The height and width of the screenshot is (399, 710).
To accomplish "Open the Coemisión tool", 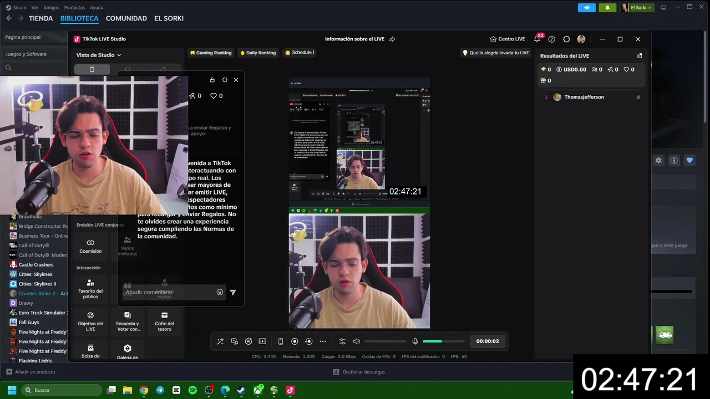I will [90, 247].
